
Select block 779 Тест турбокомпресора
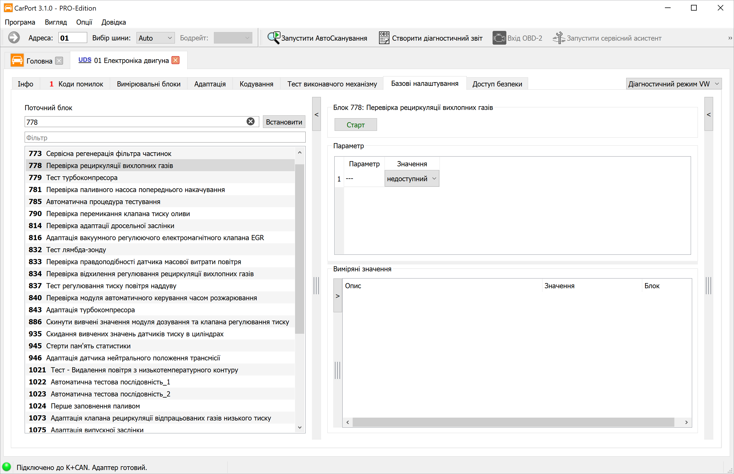(x=160, y=177)
